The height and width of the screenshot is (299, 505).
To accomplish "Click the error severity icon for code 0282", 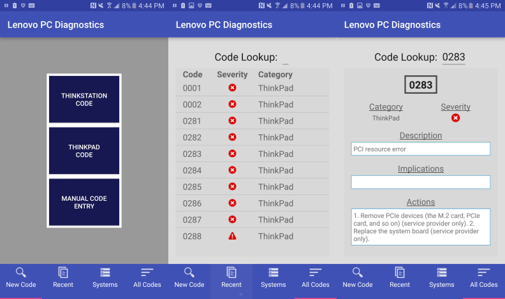I will (x=232, y=137).
